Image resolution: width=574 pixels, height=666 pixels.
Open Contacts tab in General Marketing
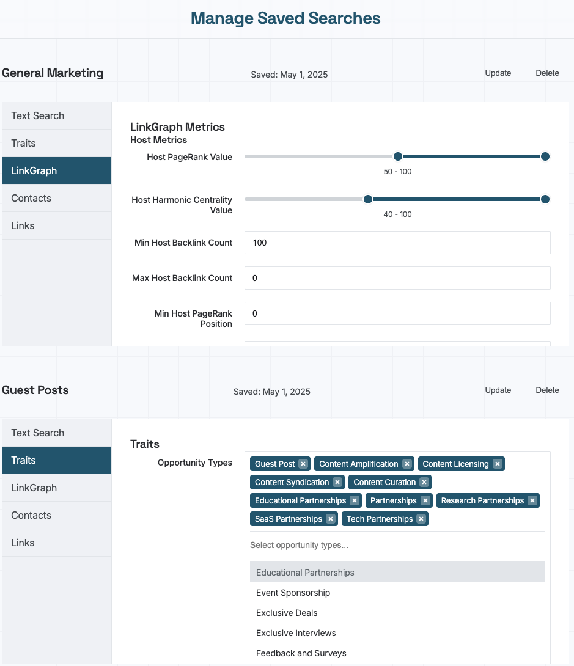point(56,198)
